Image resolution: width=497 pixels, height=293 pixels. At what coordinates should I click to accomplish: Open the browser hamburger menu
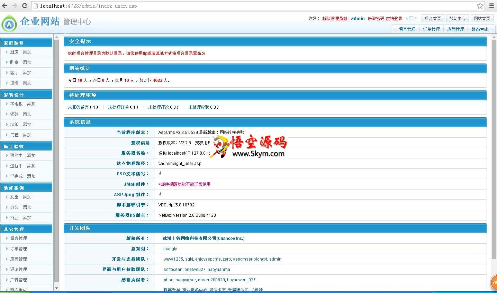click(491, 6)
